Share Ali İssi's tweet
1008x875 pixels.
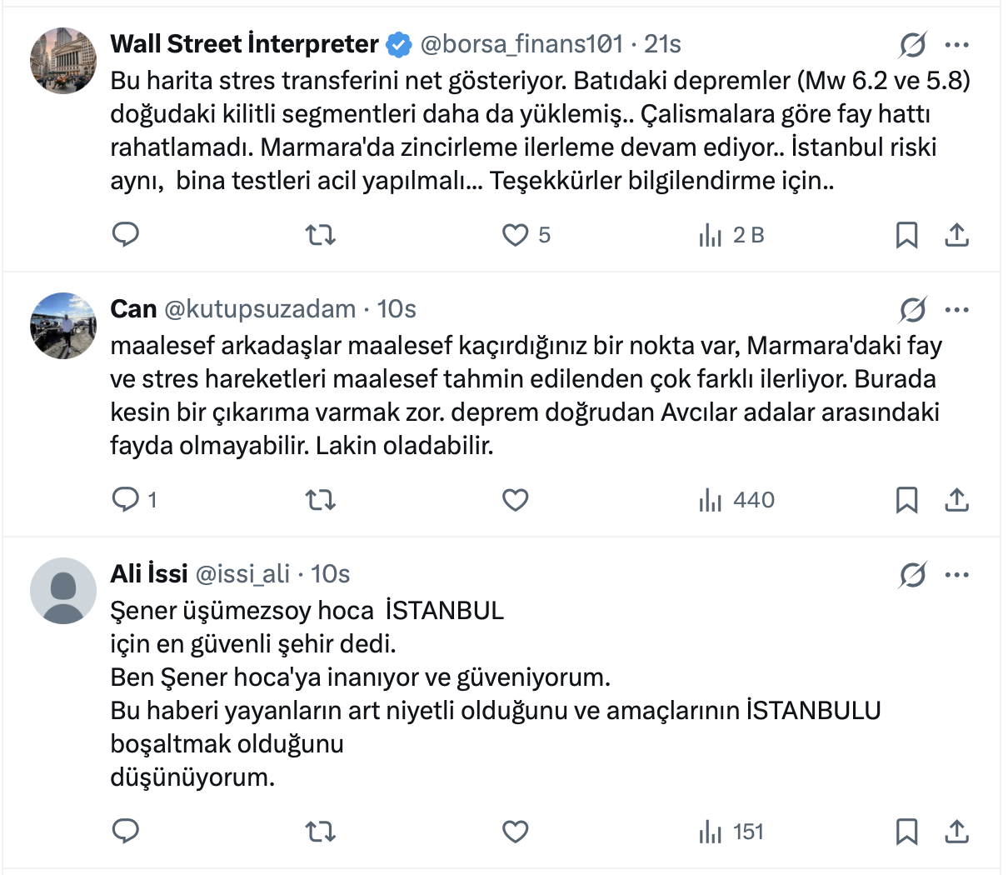957,832
